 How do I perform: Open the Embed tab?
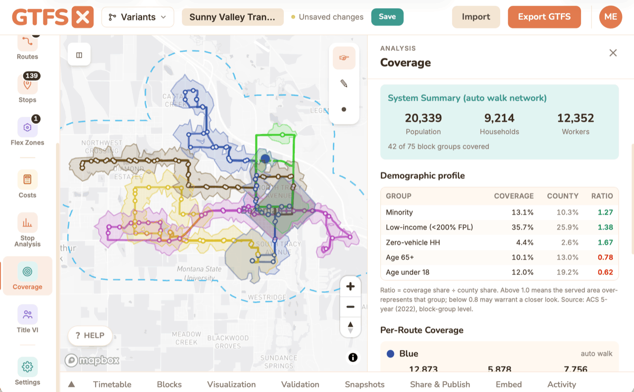509,384
